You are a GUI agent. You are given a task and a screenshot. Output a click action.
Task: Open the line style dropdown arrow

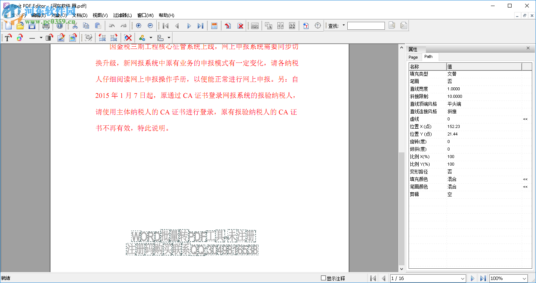[x=41, y=38]
